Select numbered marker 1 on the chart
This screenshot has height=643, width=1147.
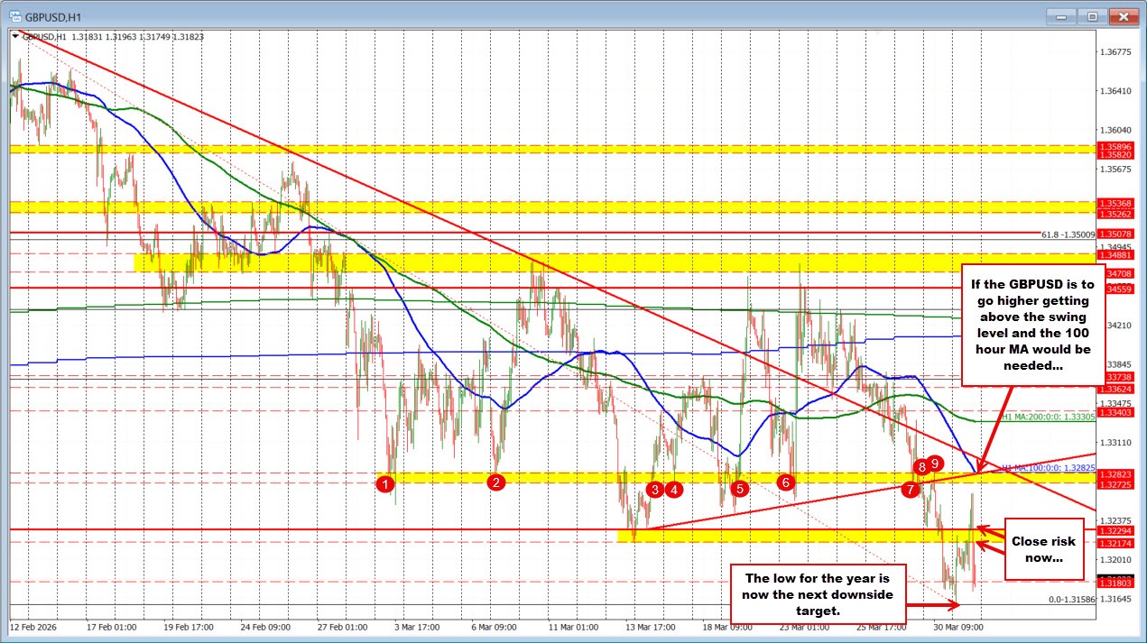coord(384,483)
